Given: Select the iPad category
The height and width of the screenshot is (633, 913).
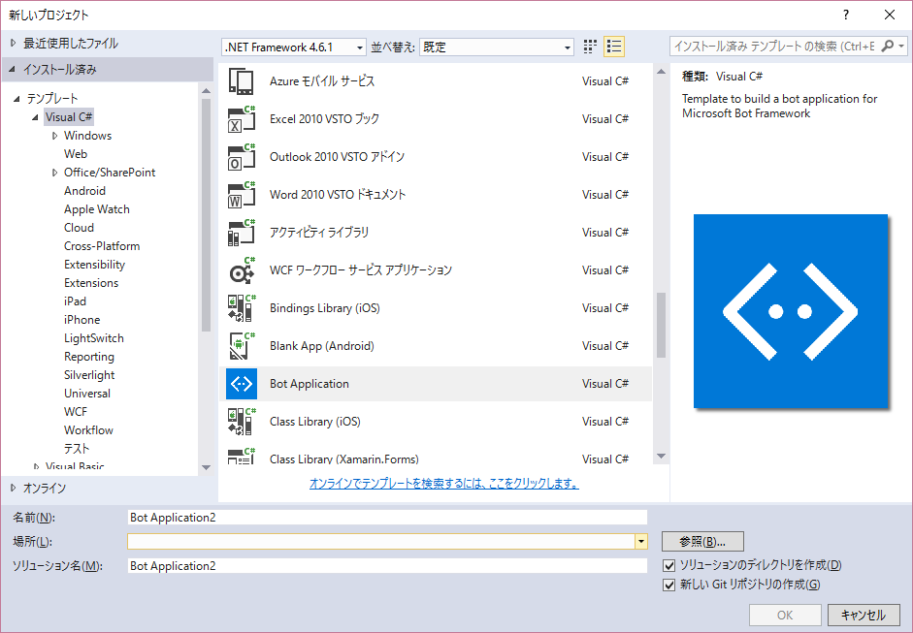Looking at the screenshot, I should click(x=75, y=301).
